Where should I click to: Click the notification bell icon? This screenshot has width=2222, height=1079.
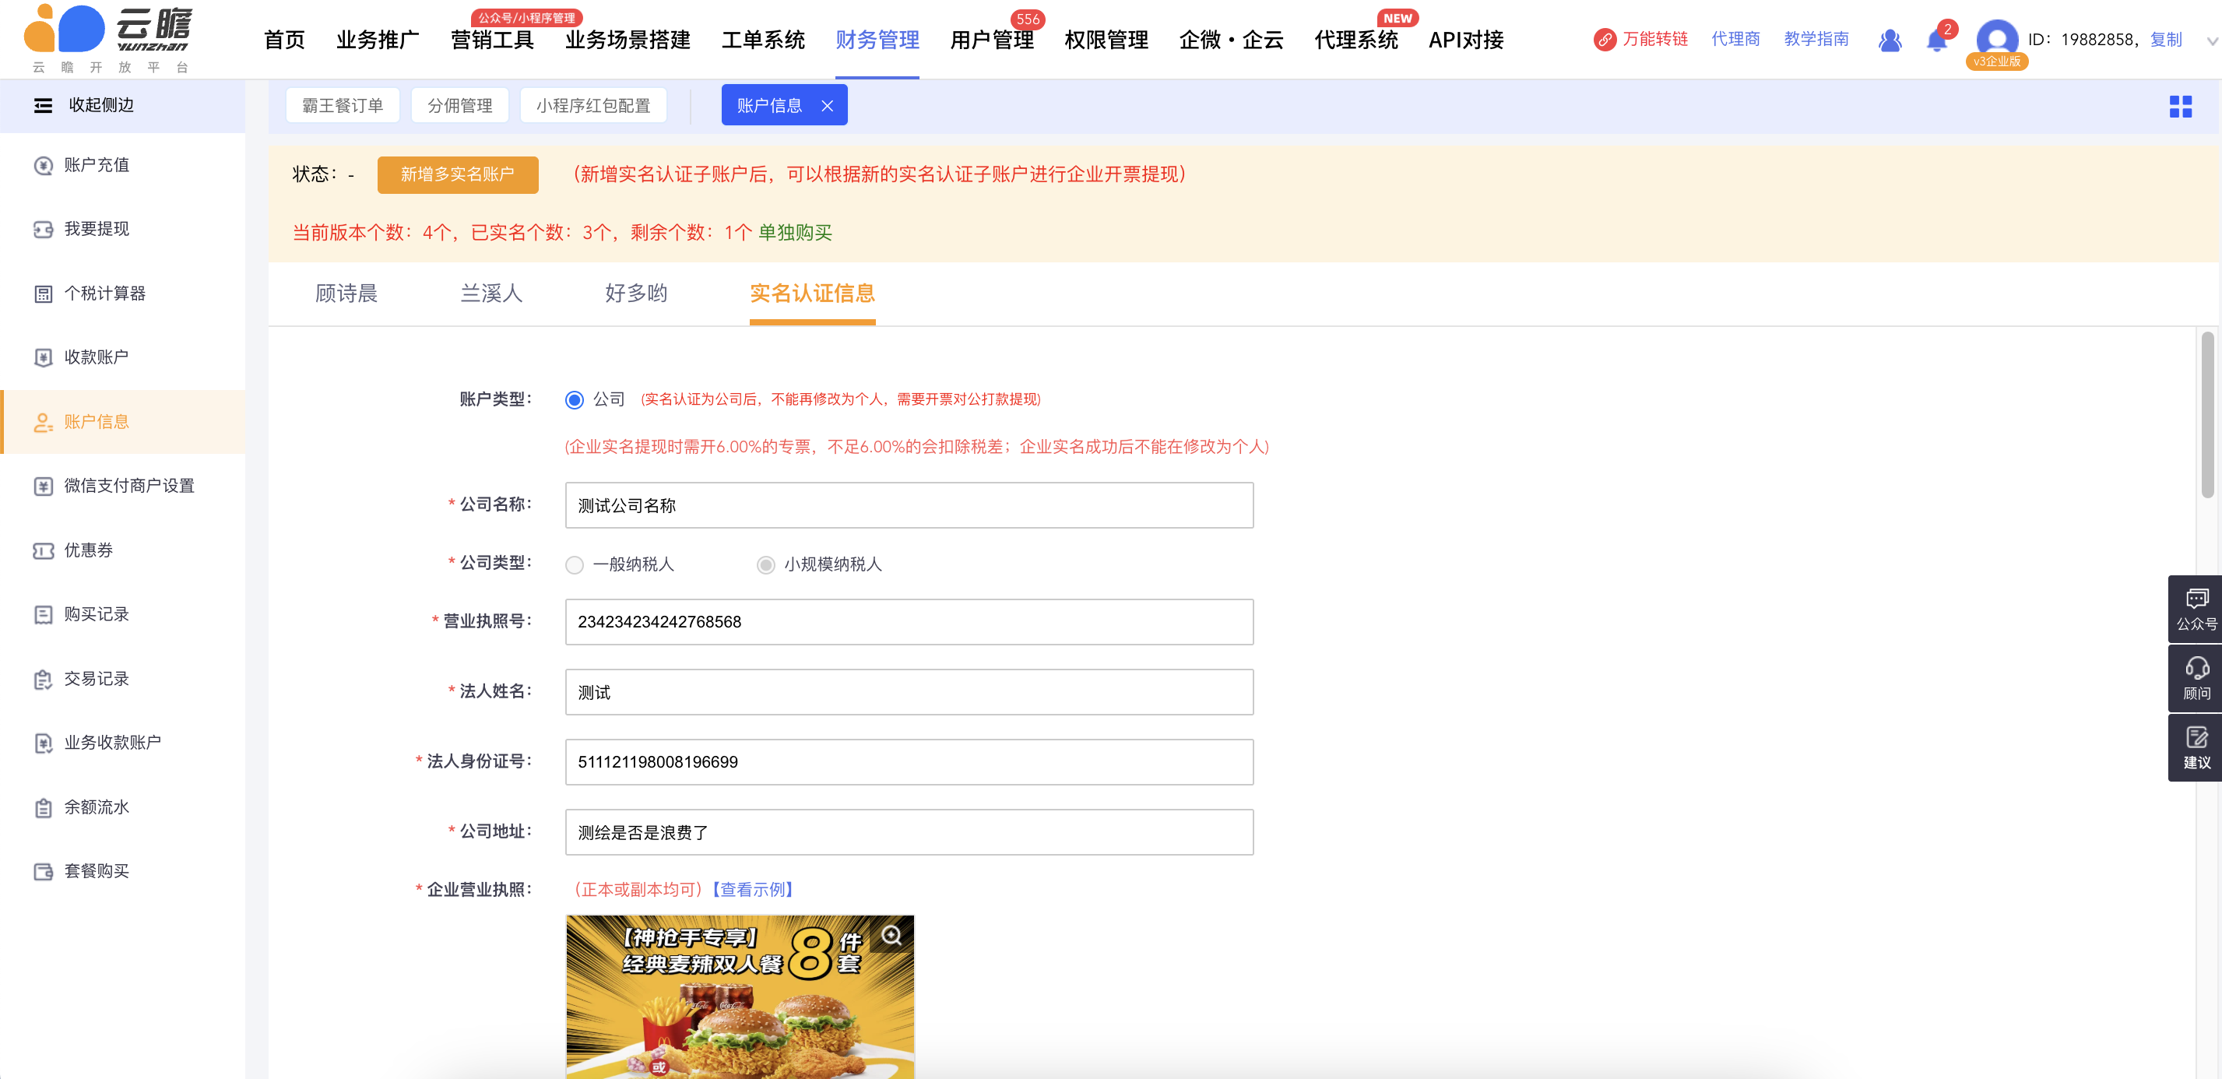click(x=1935, y=40)
